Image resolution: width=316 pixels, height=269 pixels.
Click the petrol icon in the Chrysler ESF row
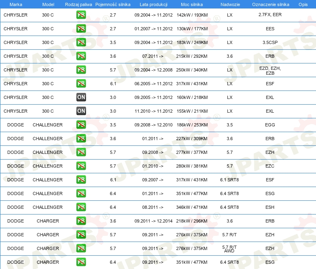[81, 84]
